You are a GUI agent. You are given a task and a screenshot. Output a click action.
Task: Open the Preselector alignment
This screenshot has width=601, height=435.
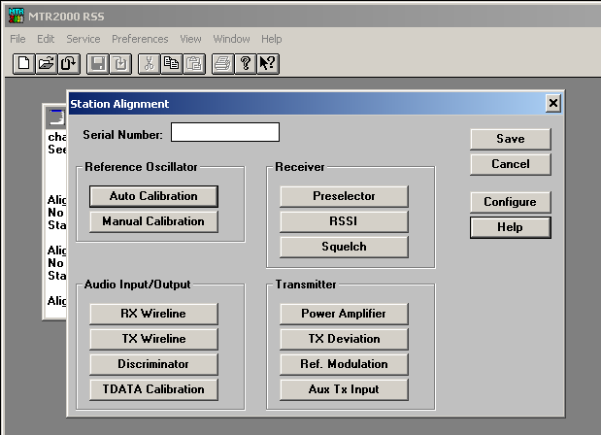click(344, 196)
